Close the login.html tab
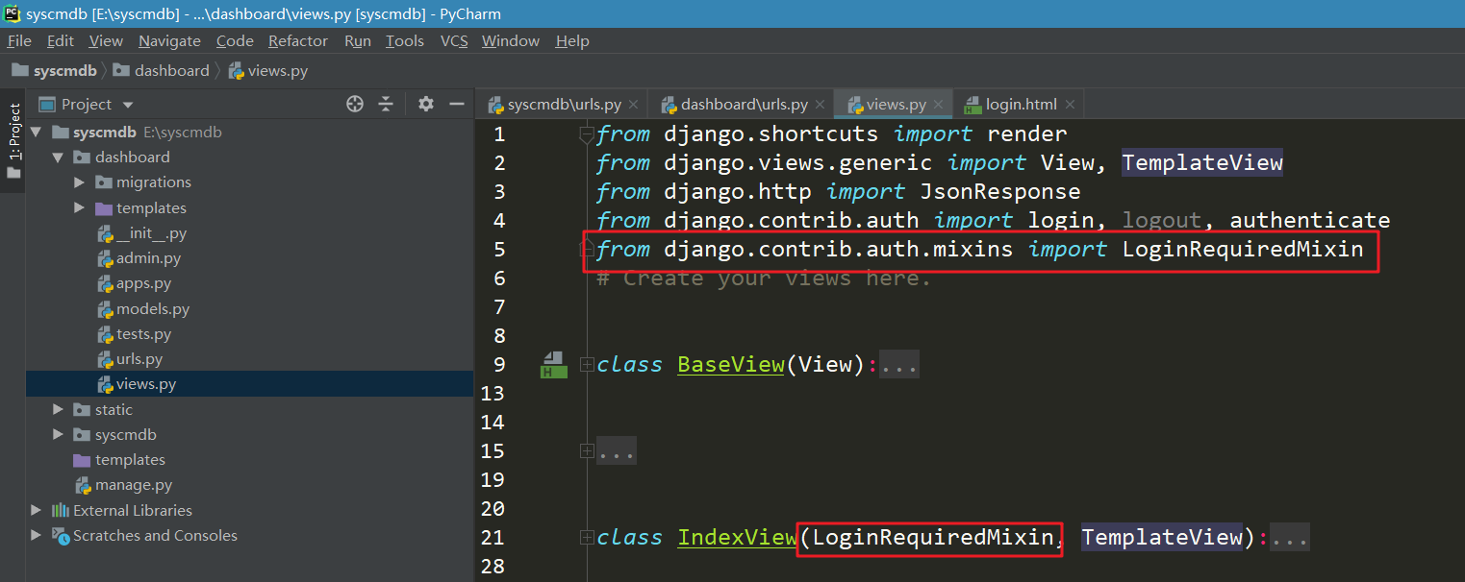The width and height of the screenshot is (1465, 582). (x=1070, y=105)
